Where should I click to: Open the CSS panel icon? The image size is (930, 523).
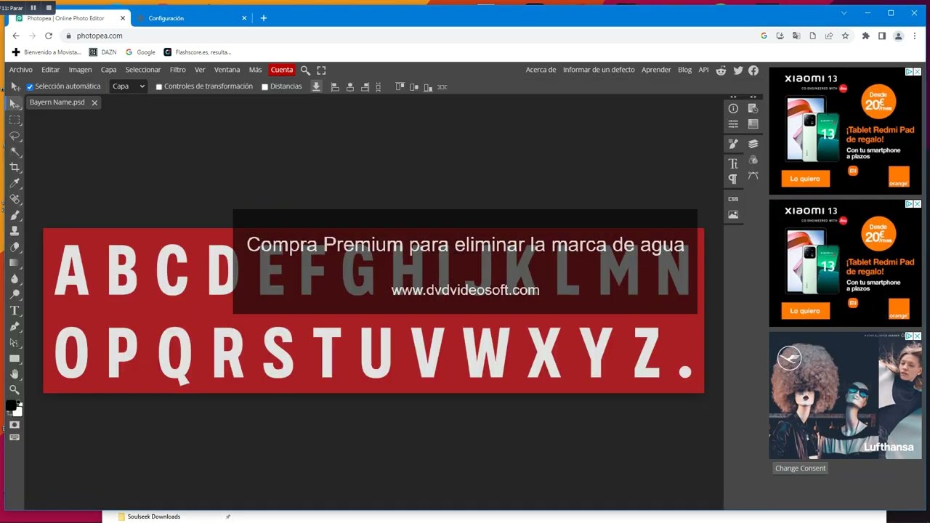pyautogui.click(x=733, y=199)
